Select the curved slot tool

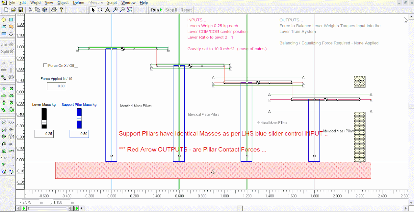pos(4,77)
